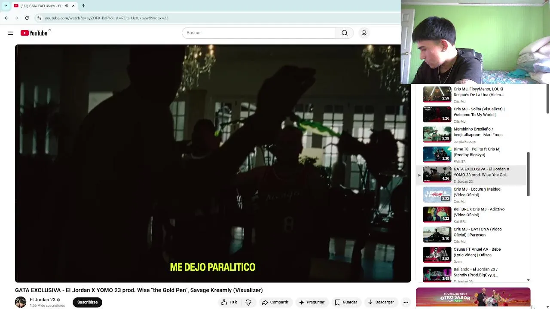The width and height of the screenshot is (550, 309).
Task: Open Cris MJ - Locura y Maldad video
Action: coord(471,195)
